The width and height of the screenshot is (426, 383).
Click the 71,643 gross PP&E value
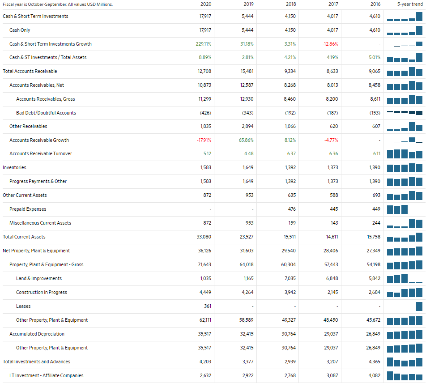204,264
